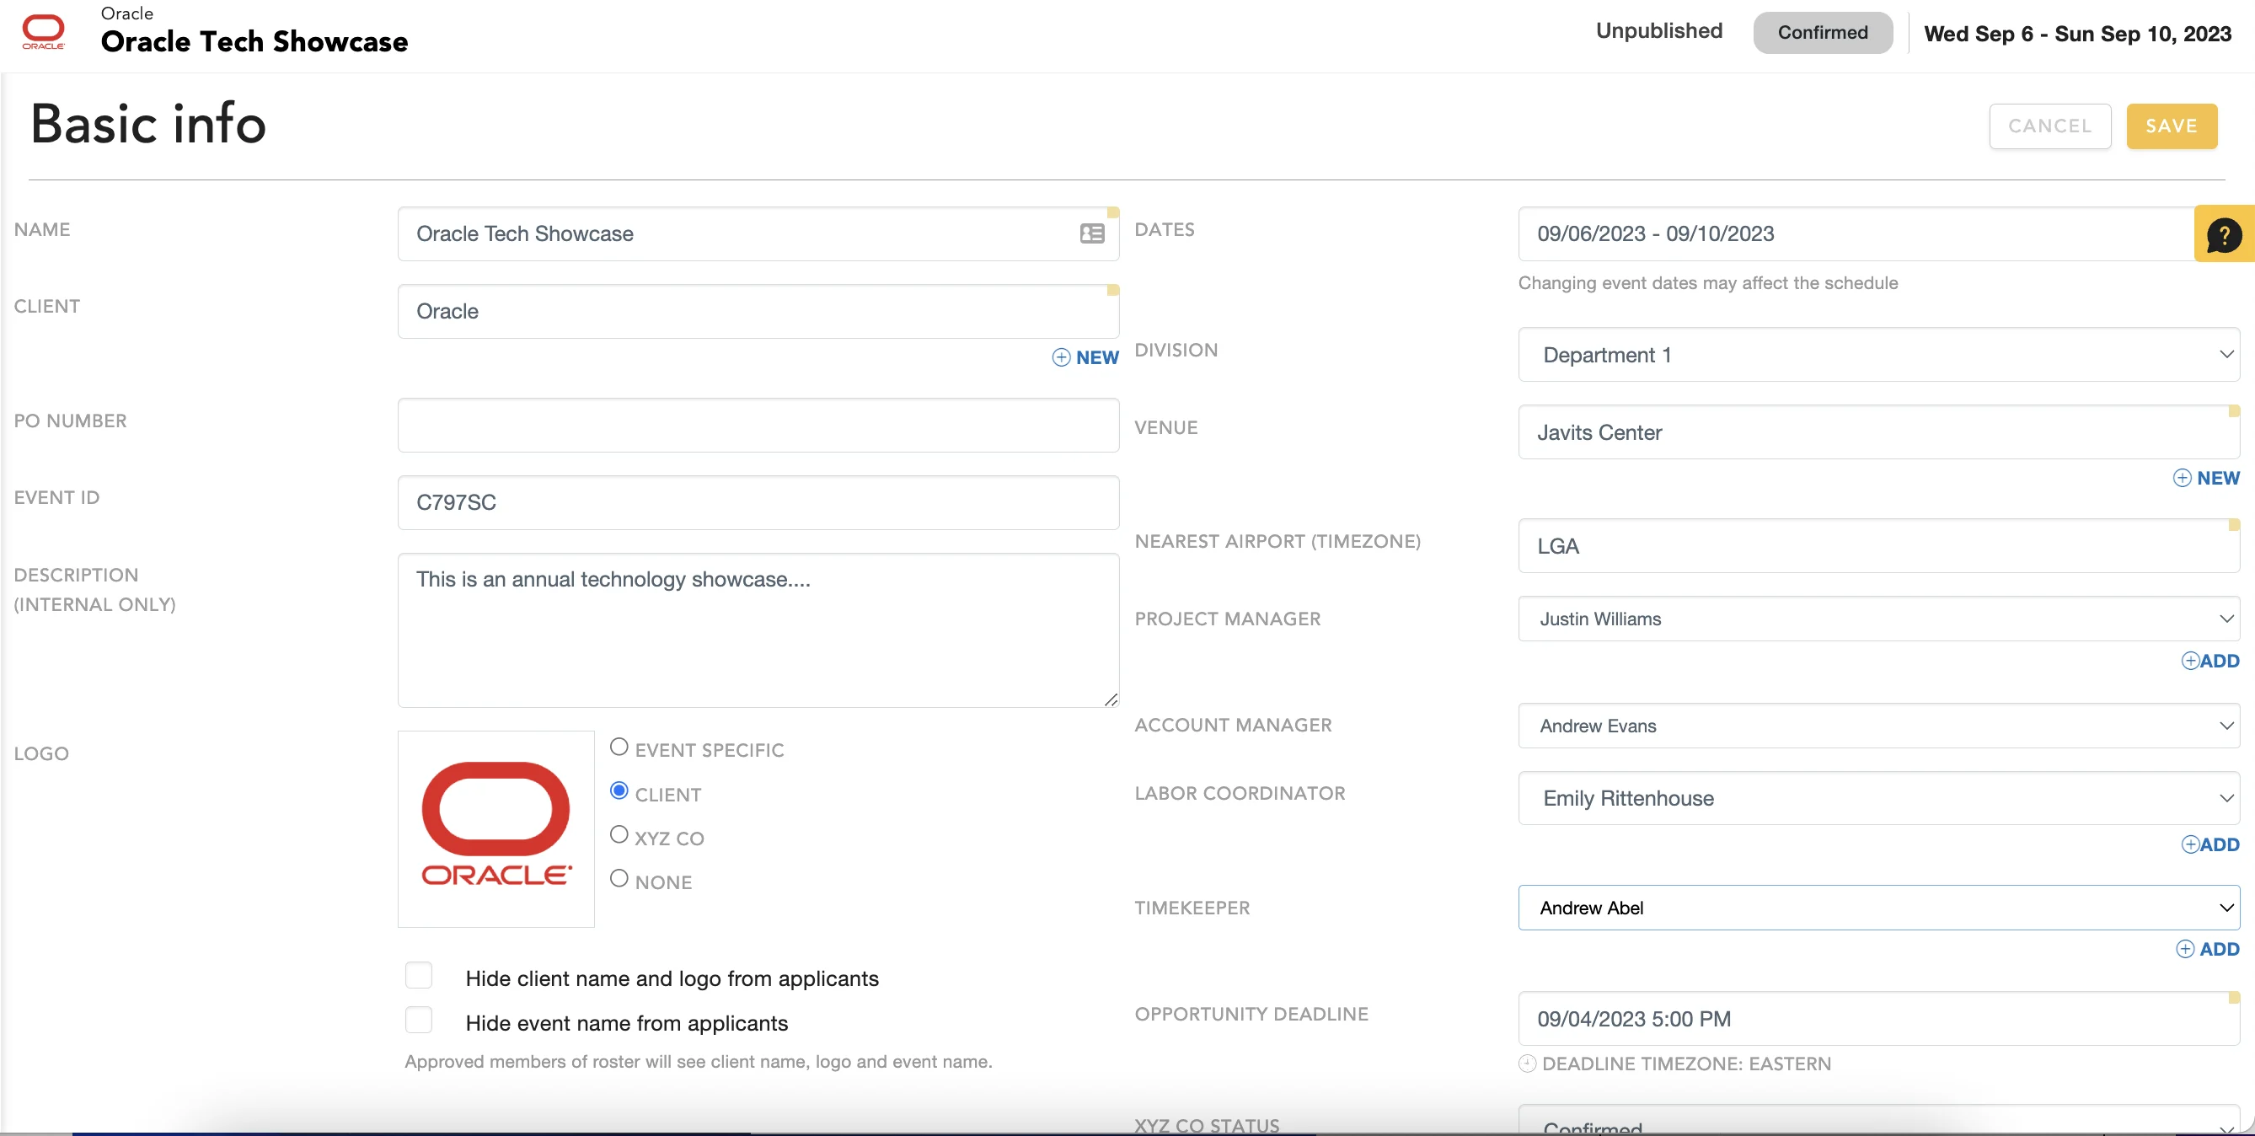Open the Timekeeper dropdown Andrew Abel
This screenshot has width=2255, height=1136.
1878,908
